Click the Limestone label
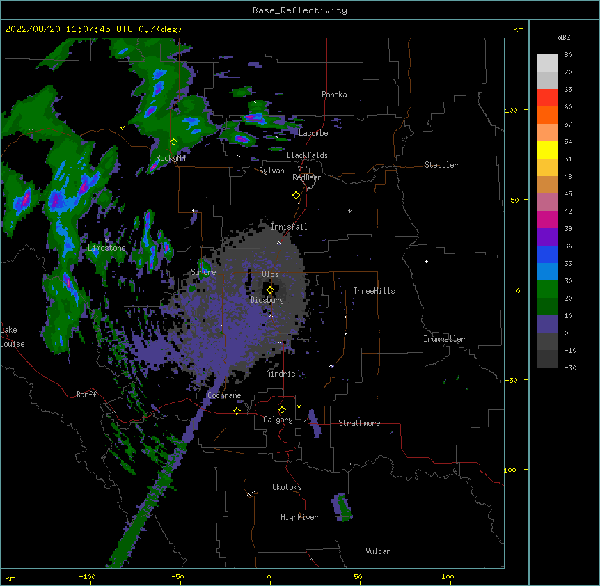600x586 pixels. [x=106, y=248]
